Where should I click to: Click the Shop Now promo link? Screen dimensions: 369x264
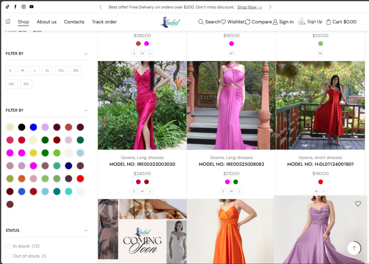click(249, 7)
